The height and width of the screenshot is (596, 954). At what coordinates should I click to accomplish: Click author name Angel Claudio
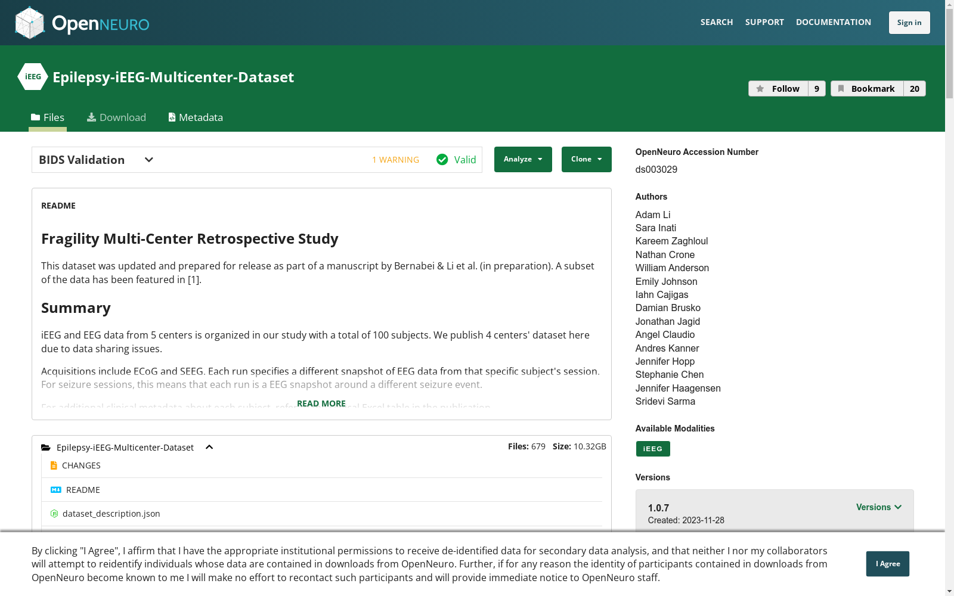click(665, 334)
